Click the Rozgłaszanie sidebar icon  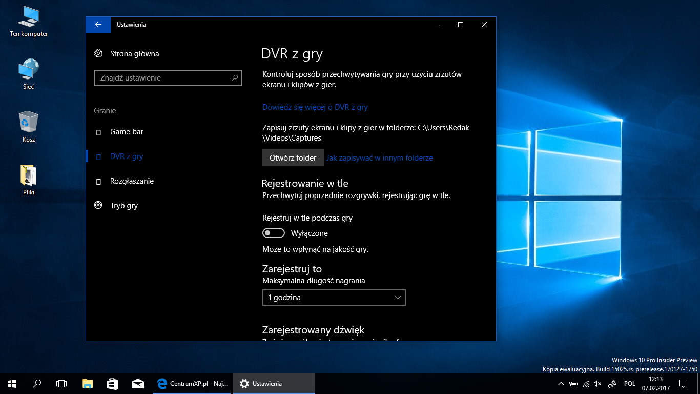pyautogui.click(x=98, y=182)
